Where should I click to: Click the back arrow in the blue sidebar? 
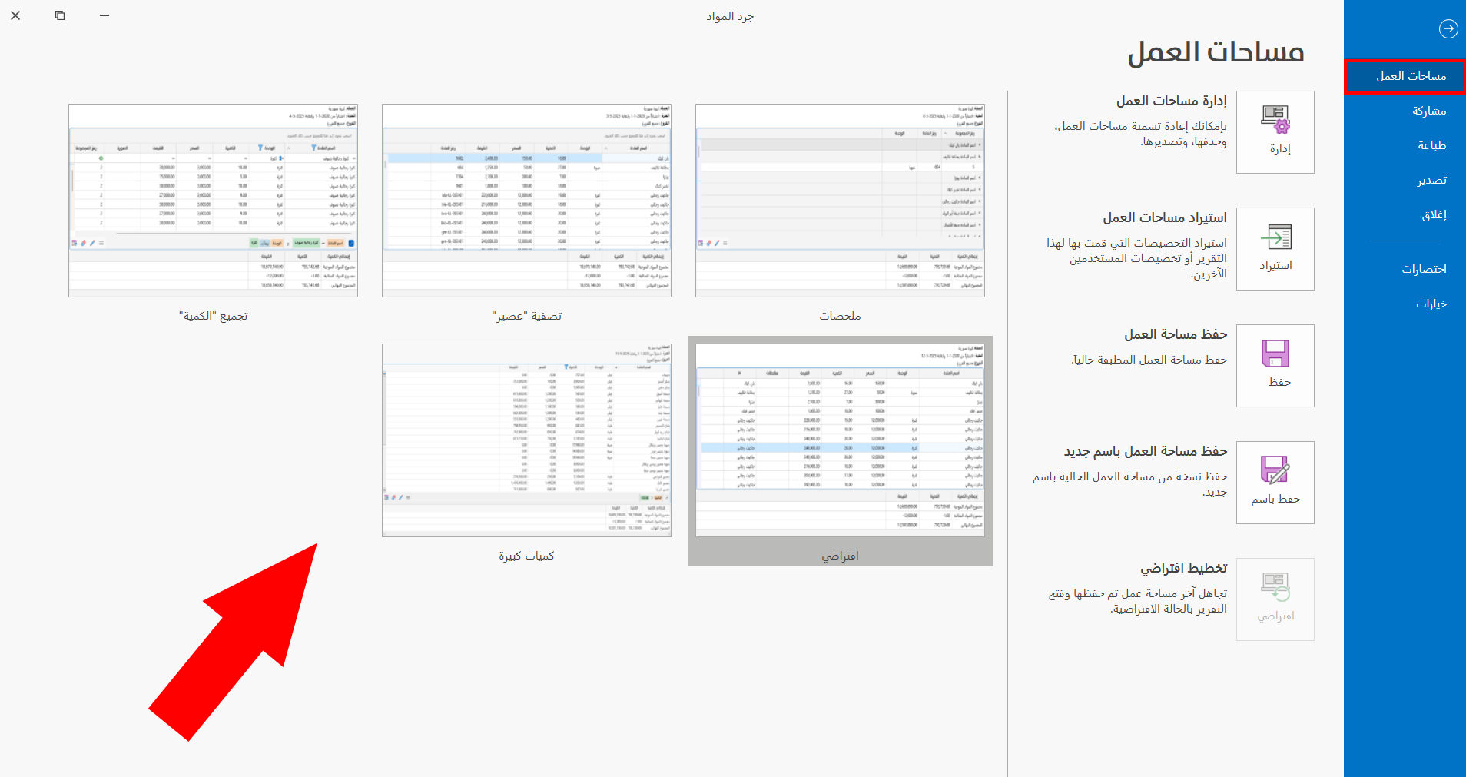1449,28
